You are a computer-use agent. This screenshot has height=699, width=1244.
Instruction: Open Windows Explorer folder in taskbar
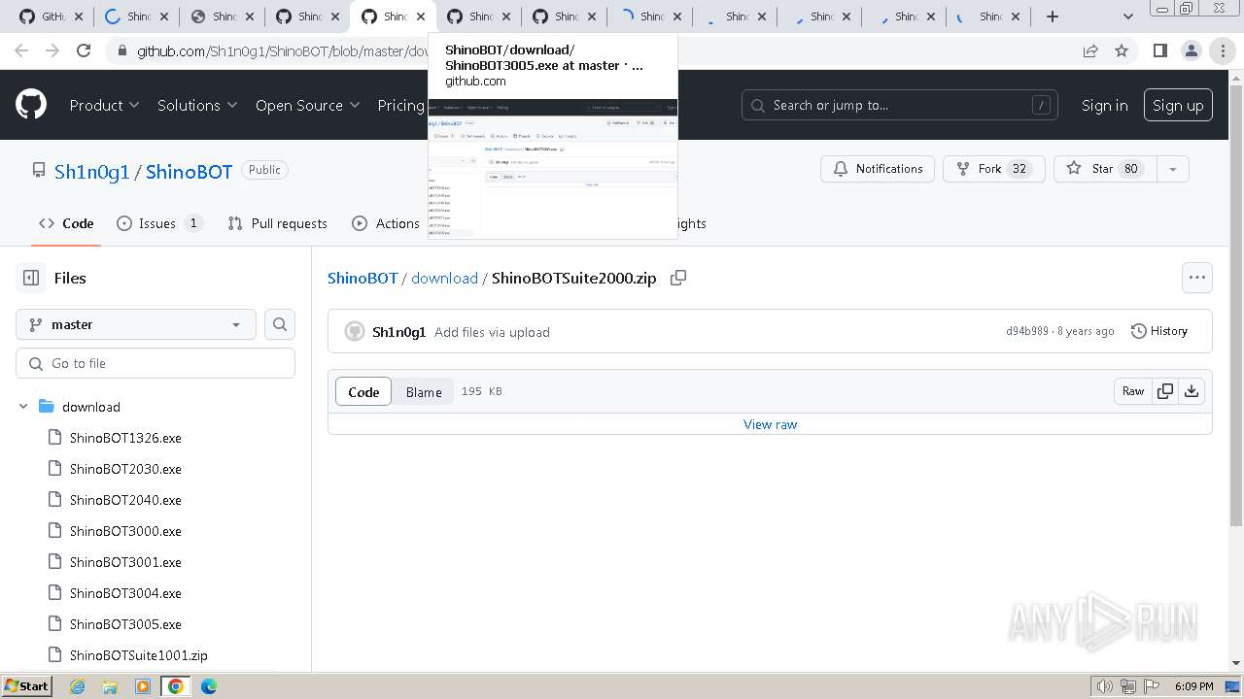click(110, 686)
